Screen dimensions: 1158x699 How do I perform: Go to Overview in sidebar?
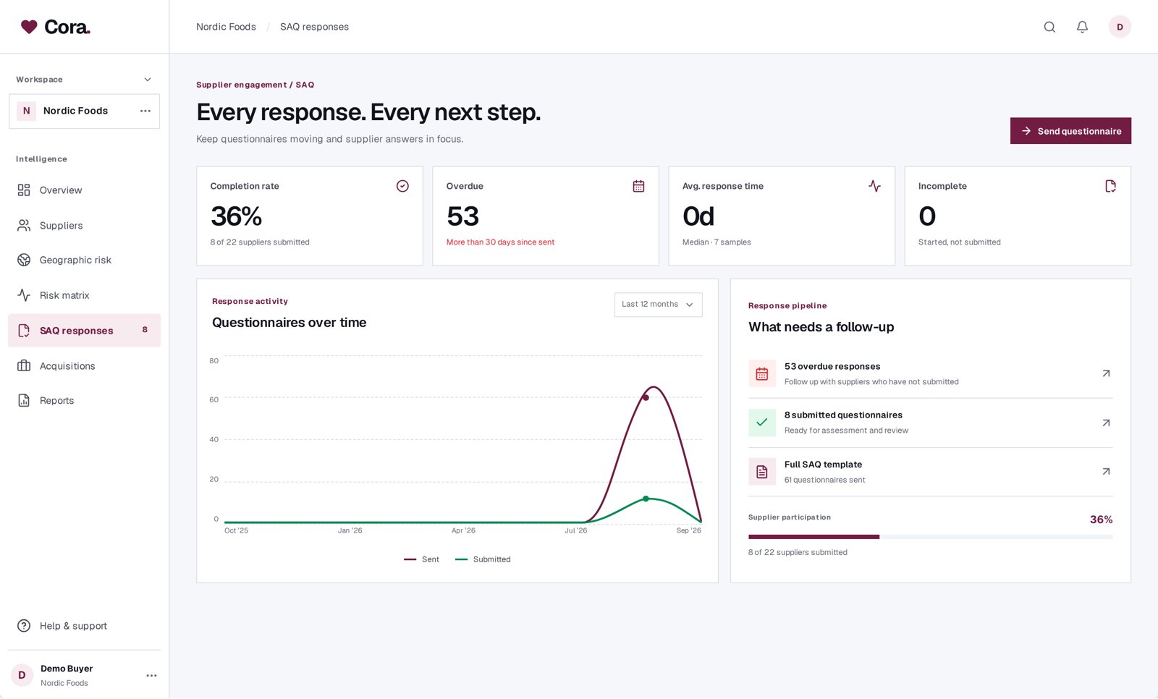coord(84,190)
